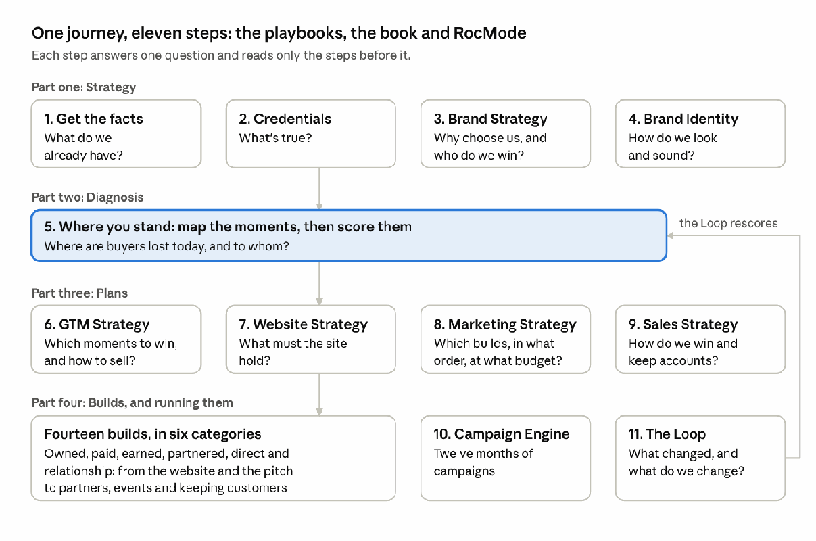
Task: Click the 'Fourteen builds, in six categories' box
Action: point(214,458)
